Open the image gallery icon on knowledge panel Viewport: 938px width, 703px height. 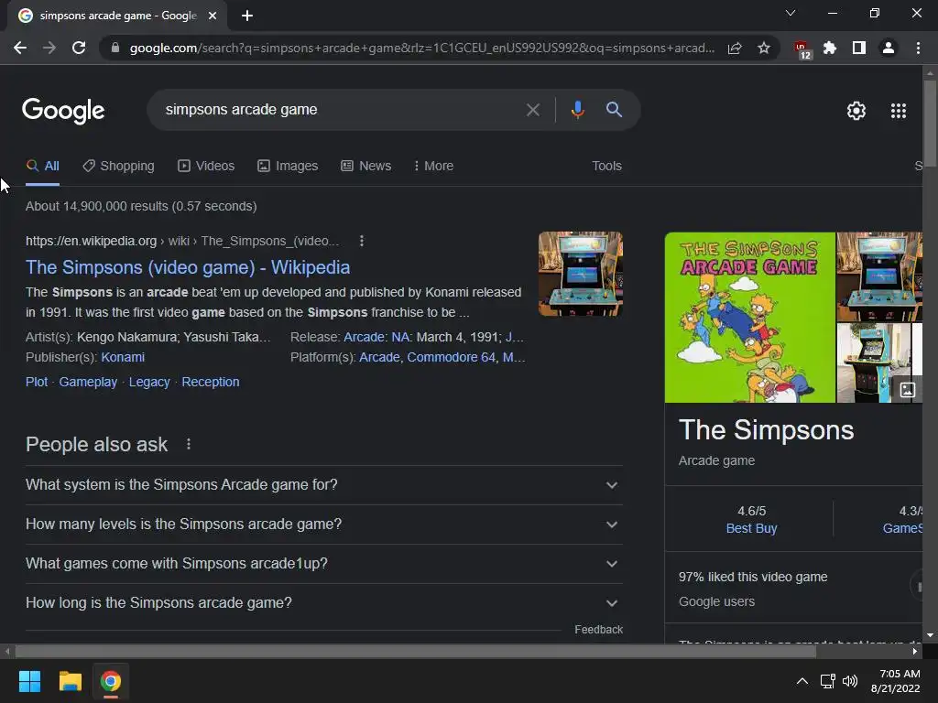tap(908, 390)
